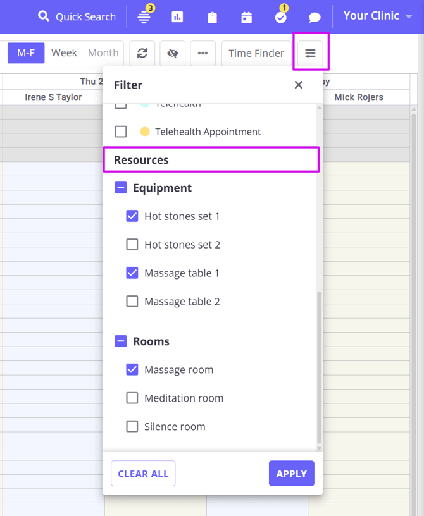Uncheck the Hot stones set 1 checkbox
The image size is (424, 516).
point(132,216)
